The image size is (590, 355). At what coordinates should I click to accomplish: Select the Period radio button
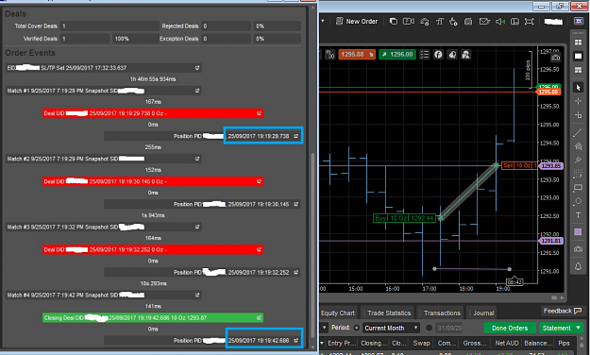click(356, 328)
